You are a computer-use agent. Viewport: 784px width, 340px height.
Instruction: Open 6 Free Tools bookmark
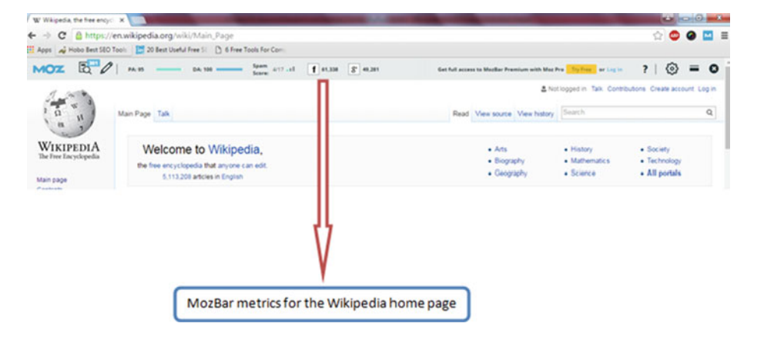(250, 51)
